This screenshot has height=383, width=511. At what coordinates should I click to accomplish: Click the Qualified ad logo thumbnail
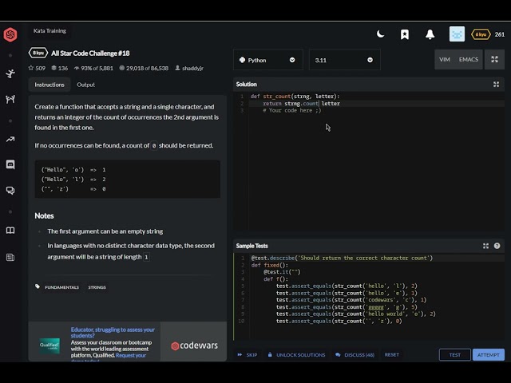(50, 345)
